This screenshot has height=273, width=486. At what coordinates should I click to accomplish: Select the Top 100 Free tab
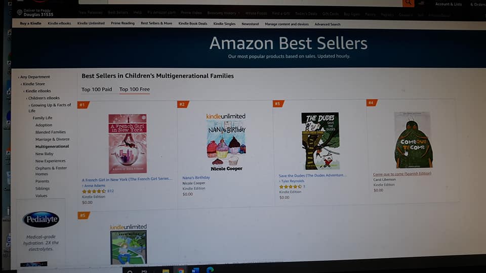(x=135, y=89)
